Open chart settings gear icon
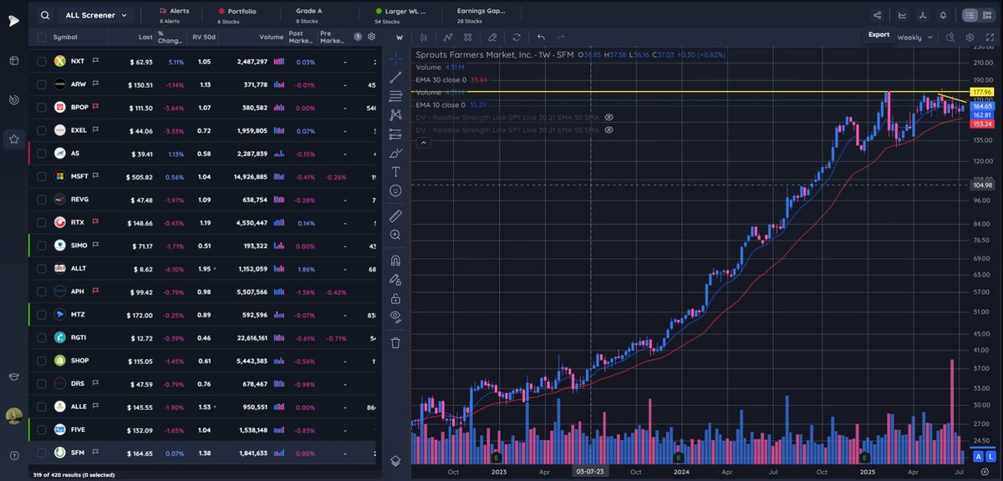Viewport: 1003px width, 481px height. [x=970, y=37]
